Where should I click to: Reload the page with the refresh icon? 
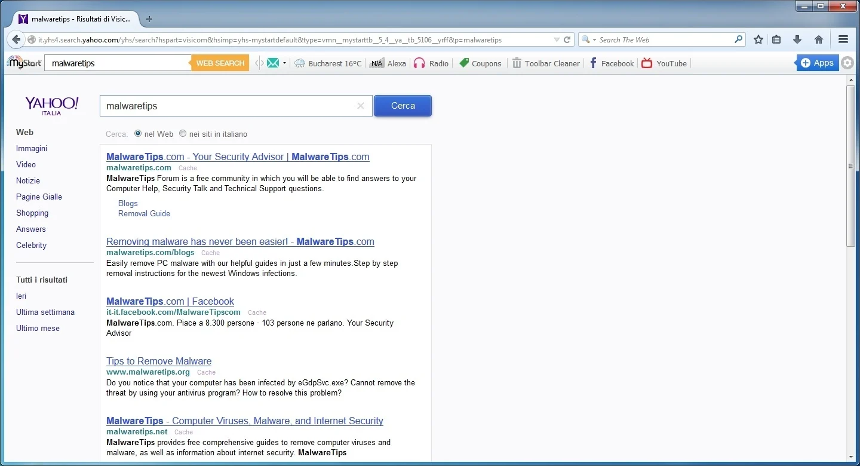[x=567, y=39]
